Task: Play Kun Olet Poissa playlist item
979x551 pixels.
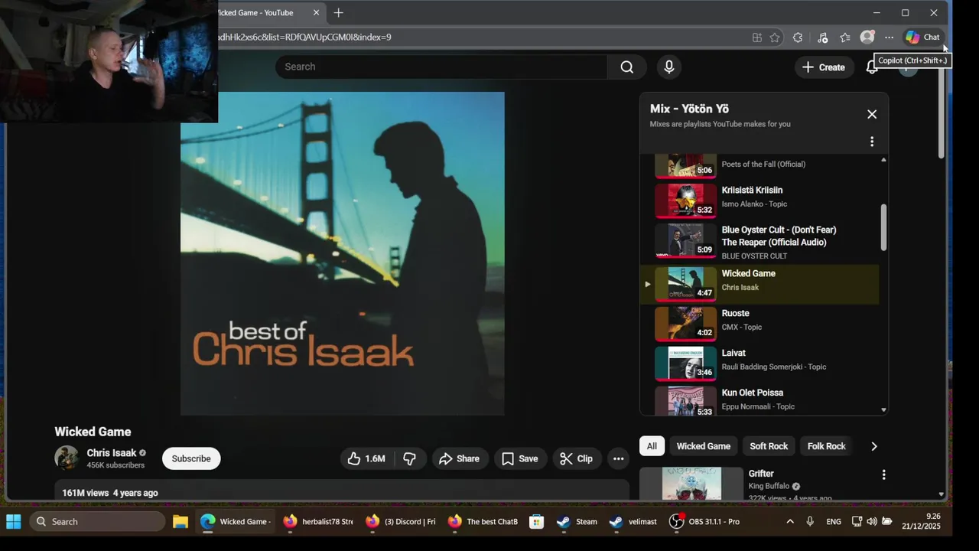Action: [759, 399]
